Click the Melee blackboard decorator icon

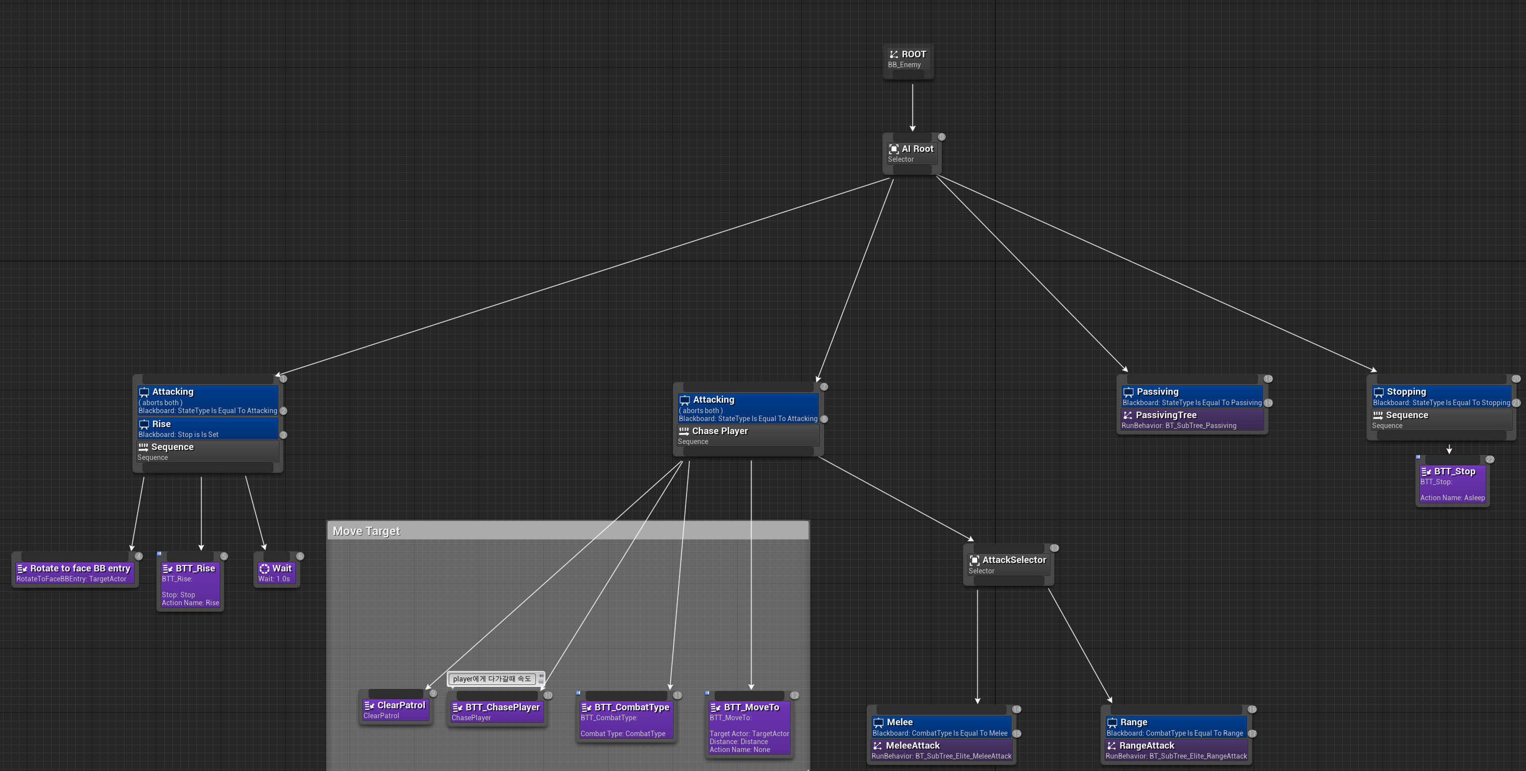pos(879,722)
